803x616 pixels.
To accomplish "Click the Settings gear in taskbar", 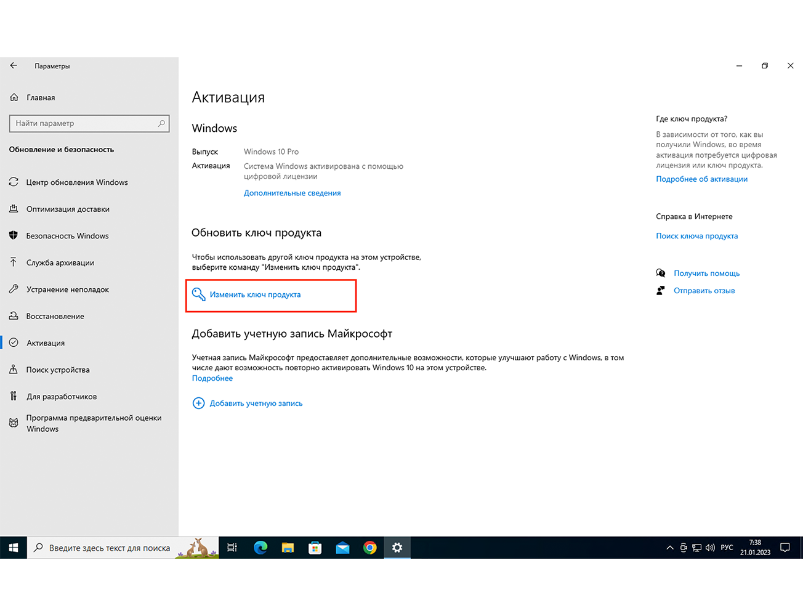I will click(x=397, y=548).
